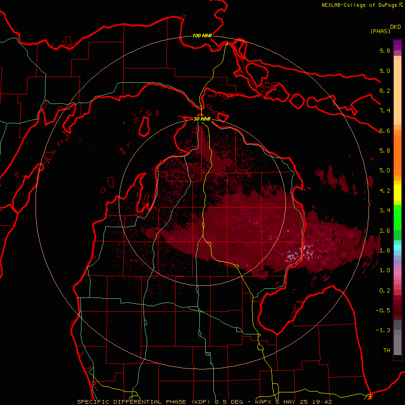Viewport: 405px width, 405px height.
Task: Click the bright green band of color bar
Action: (397, 217)
